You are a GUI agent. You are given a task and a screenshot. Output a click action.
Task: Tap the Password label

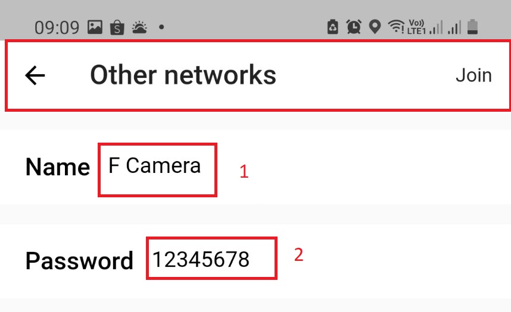coord(79,261)
